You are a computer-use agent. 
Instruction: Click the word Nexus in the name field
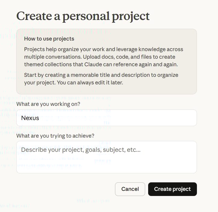pos(30,118)
